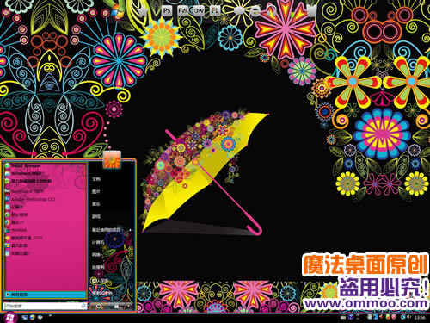The height and width of the screenshot is (323, 430).
Task: Click the star icon in the top dock
Action: coord(143,11)
